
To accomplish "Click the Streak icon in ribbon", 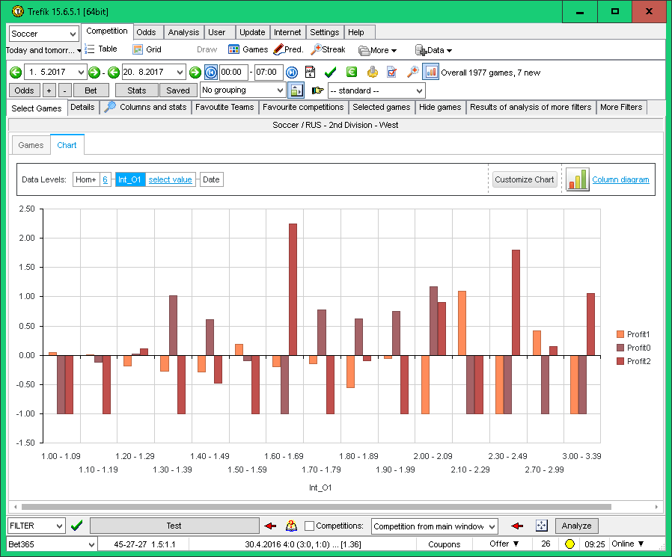I will tap(328, 50).
